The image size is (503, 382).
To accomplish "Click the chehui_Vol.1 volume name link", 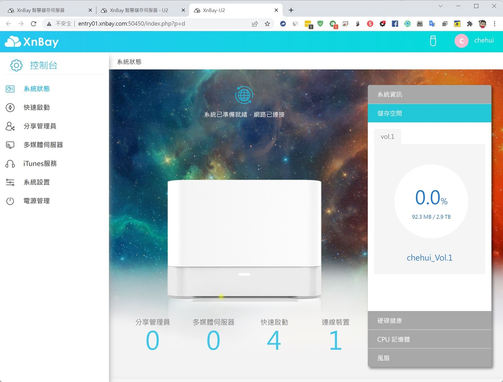I will coord(429,258).
